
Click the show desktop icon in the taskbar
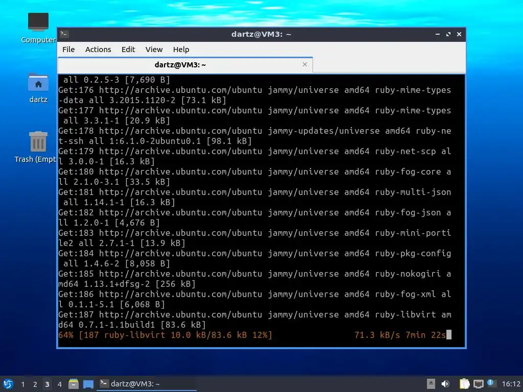[x=88, y=384]
